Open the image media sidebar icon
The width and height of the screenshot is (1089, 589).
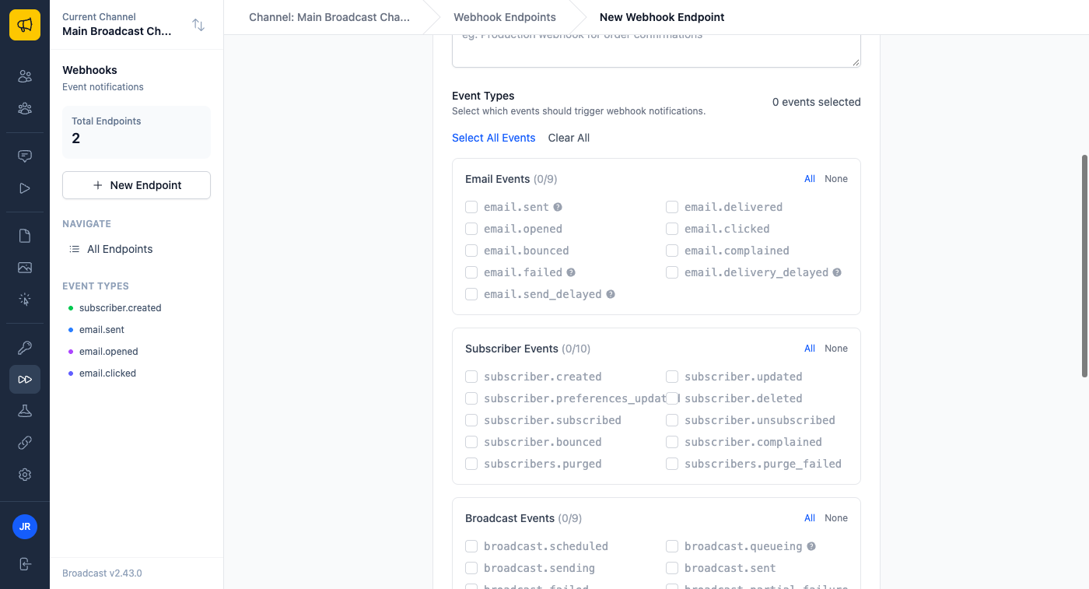[x=25, y=268]
